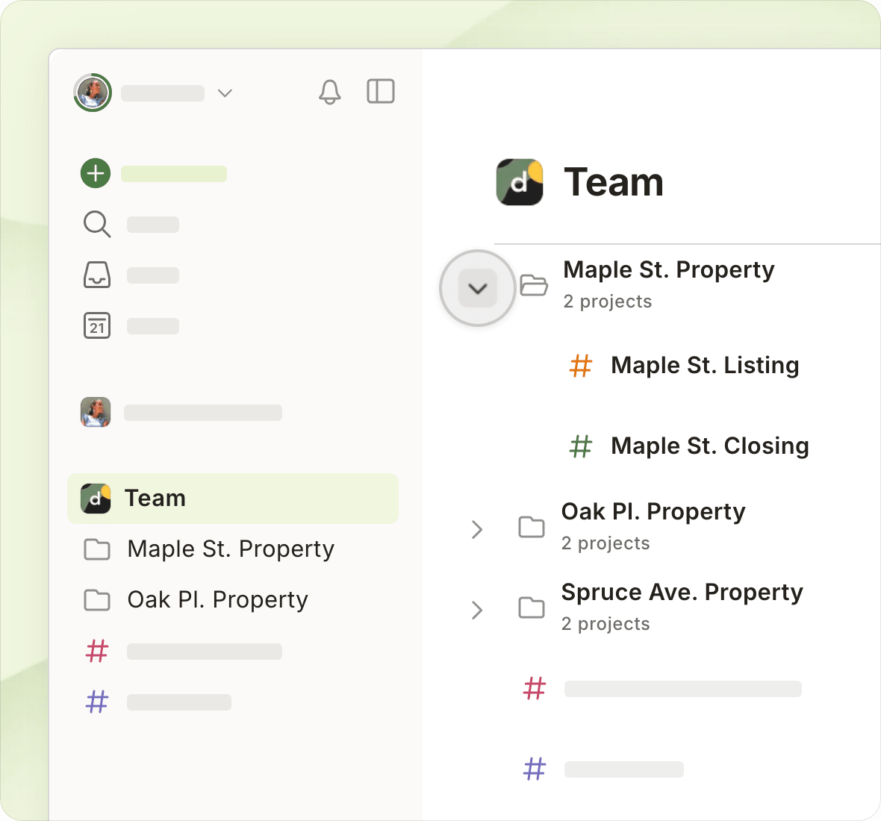Open the Inbox tray icon
The height and width of the screenshot is (821, 881).
[x=96, y=275]
